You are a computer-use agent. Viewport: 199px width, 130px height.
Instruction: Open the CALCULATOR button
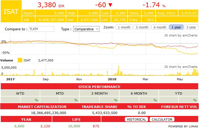pos(162,119)
